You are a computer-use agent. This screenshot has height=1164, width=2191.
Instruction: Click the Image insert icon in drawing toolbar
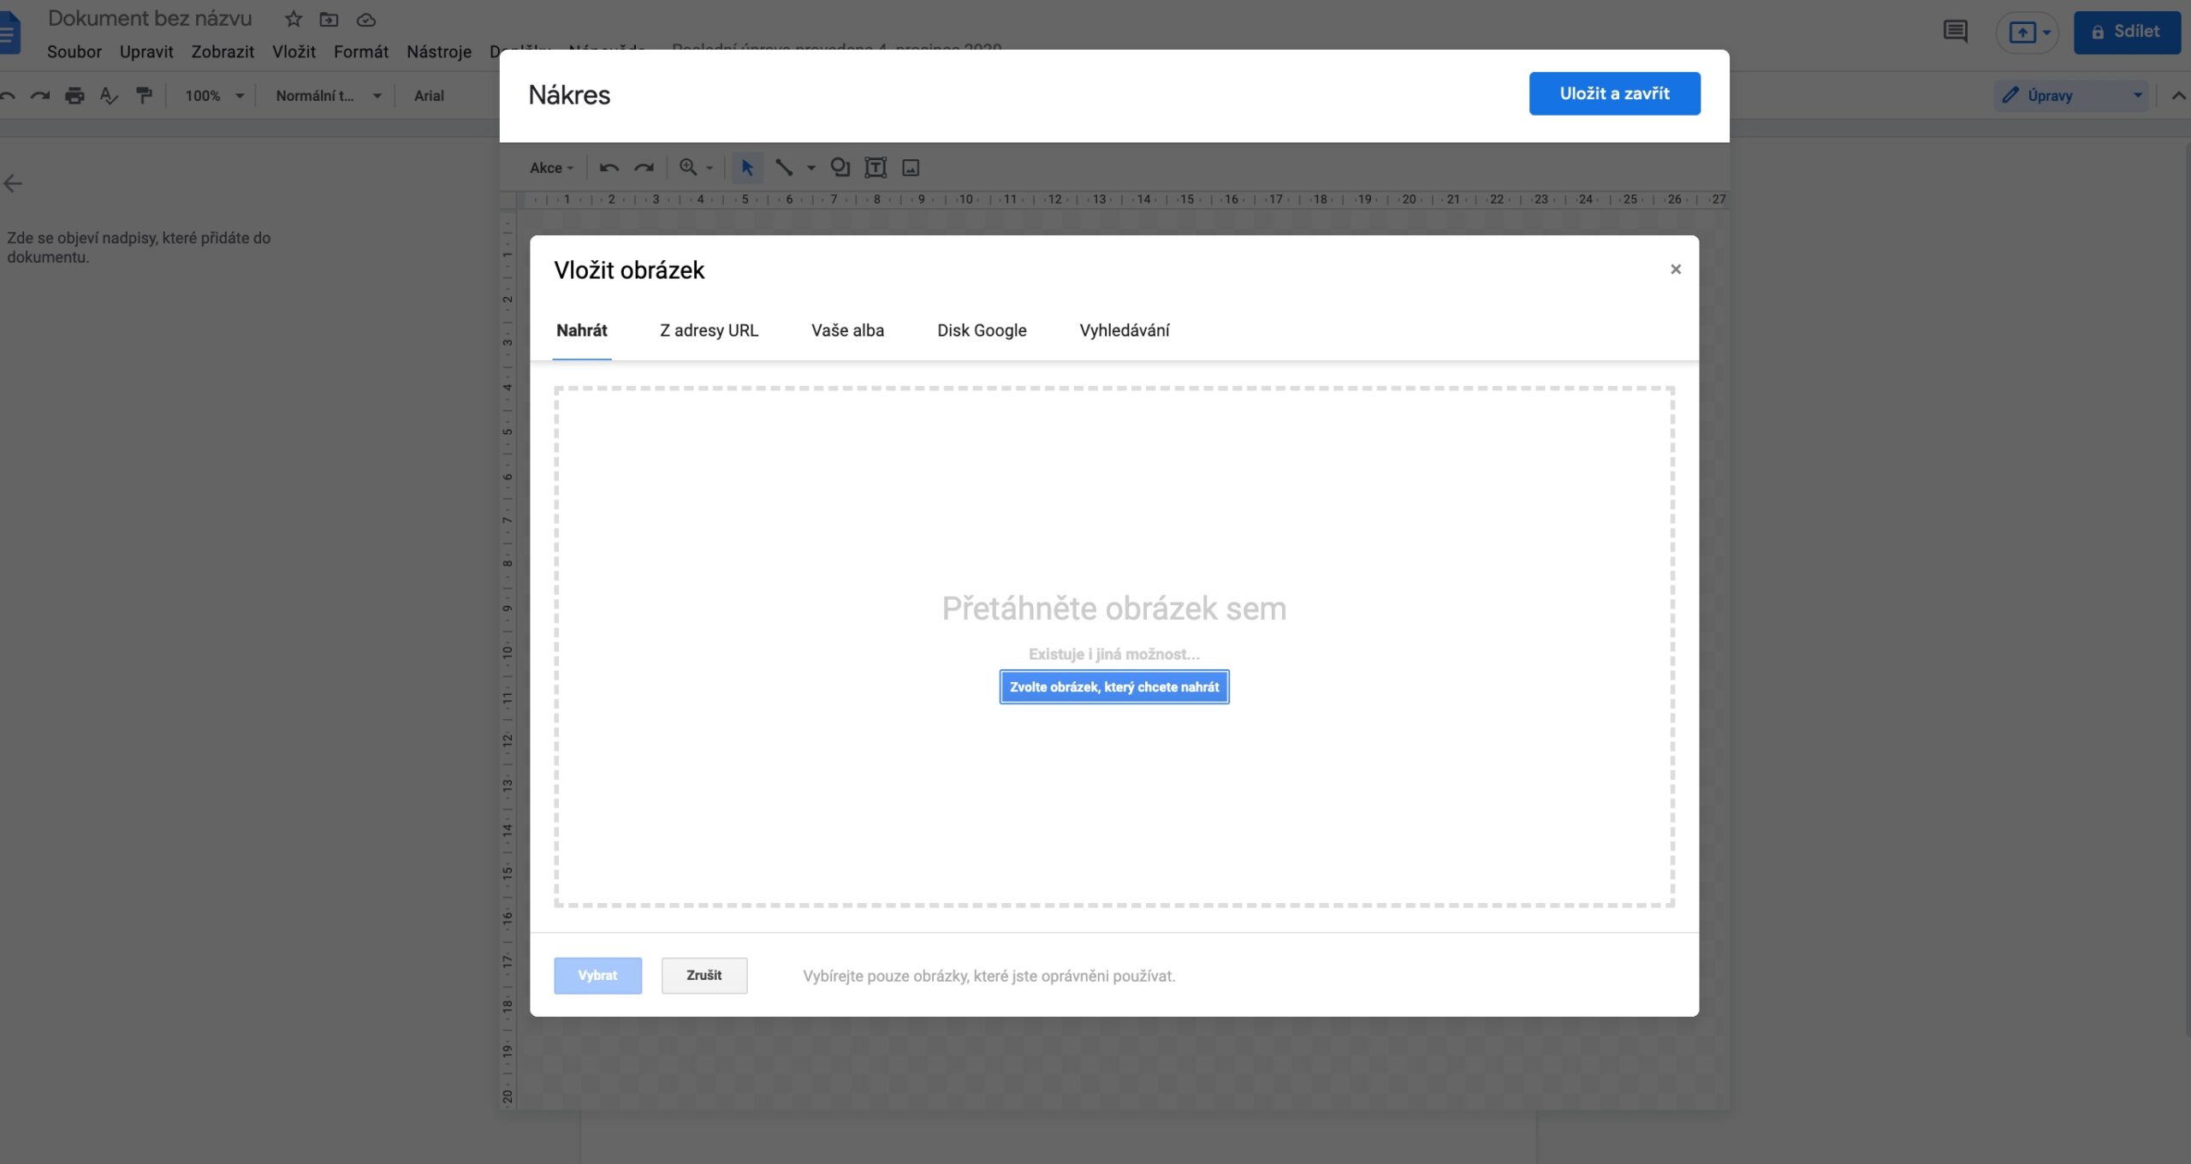click(x=910, y=168)
